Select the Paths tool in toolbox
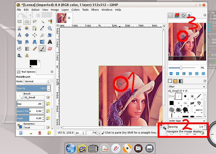Viewport: 216px width, 154px height. tap(35, 28)
